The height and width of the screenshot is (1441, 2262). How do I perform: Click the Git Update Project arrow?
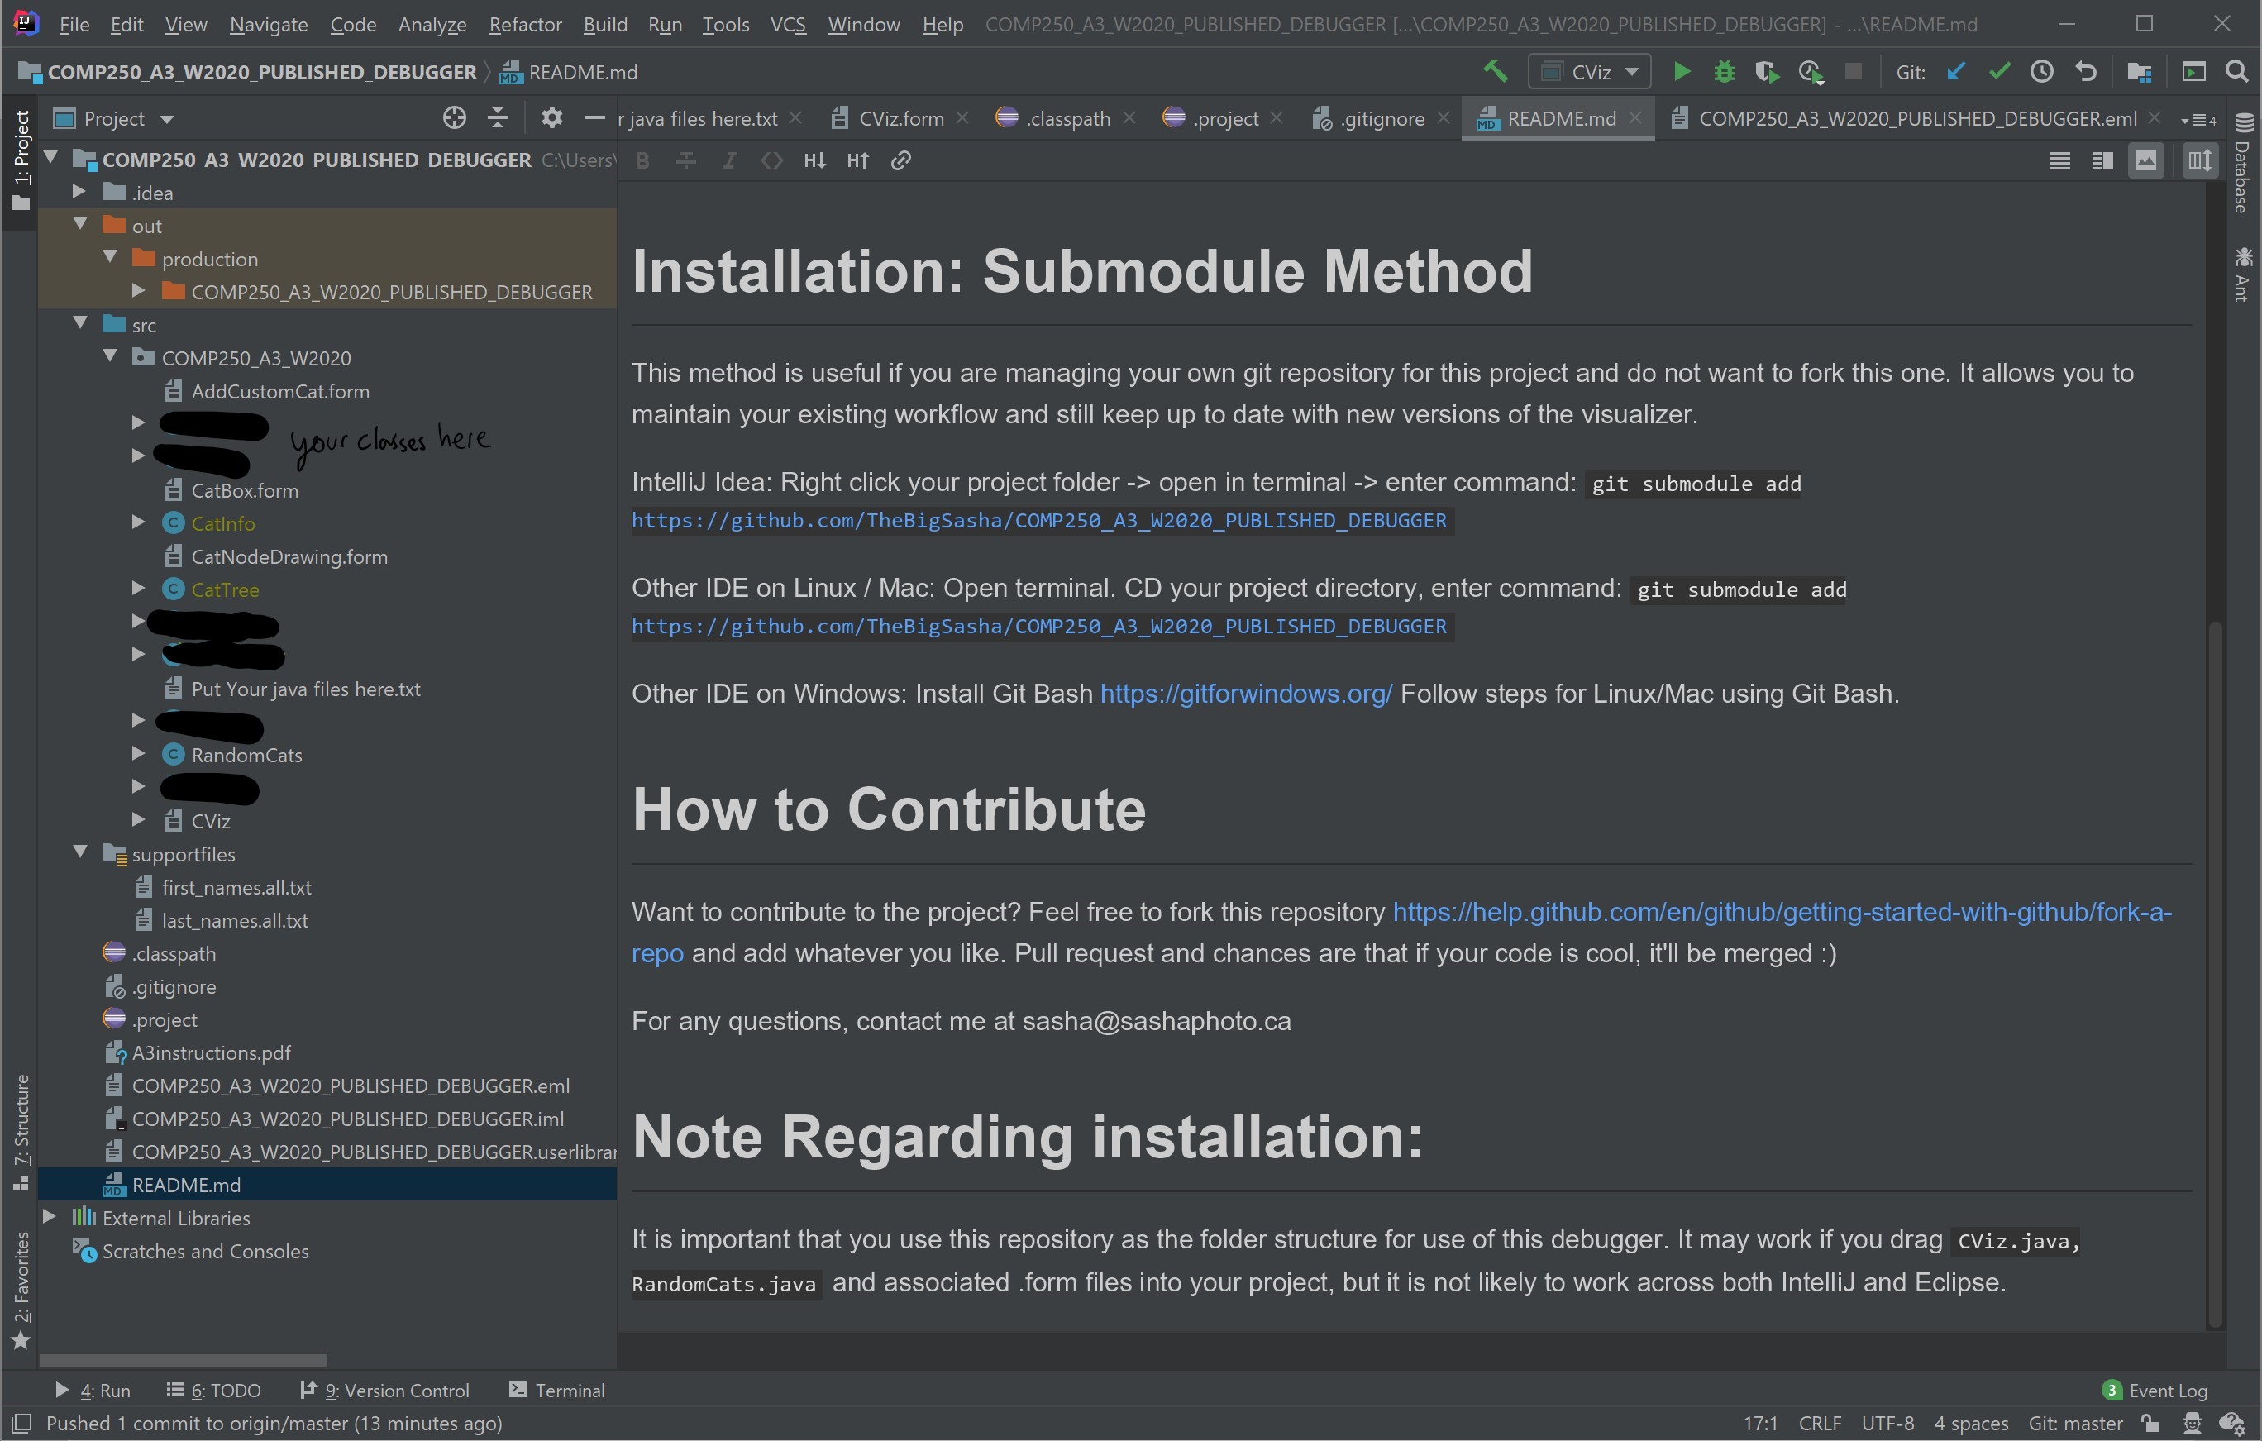tap(1956, 72)
